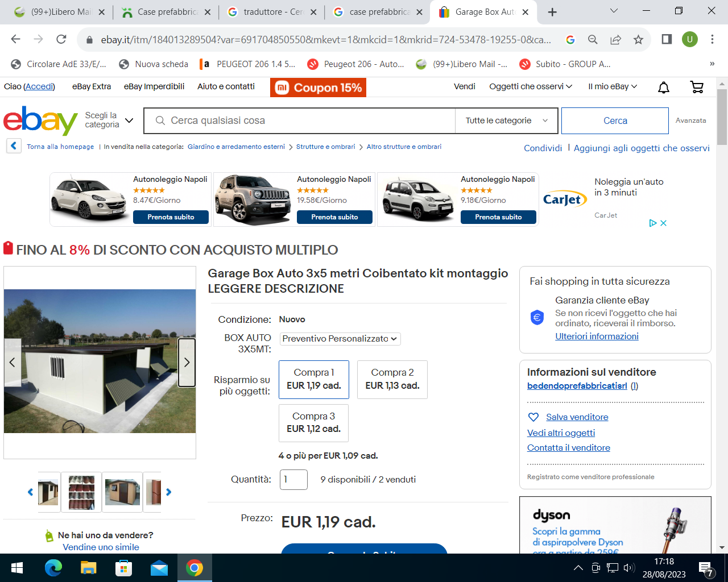Expand the Il mio eBay menu
This screenshot has height=582, width=728.
pos(612,86)
